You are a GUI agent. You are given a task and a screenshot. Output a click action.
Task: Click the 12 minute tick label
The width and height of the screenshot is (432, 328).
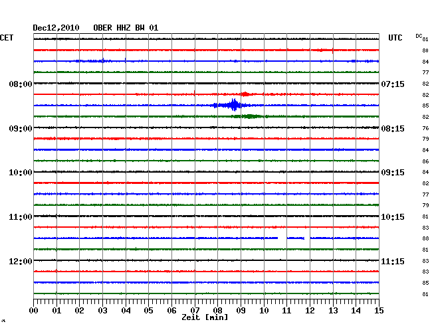[x=310, y=310]
